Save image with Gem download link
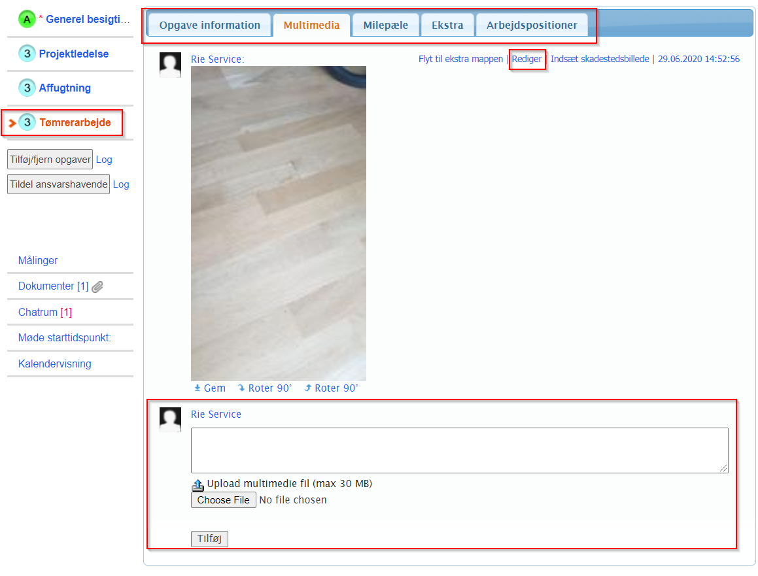 coord(210,388)
